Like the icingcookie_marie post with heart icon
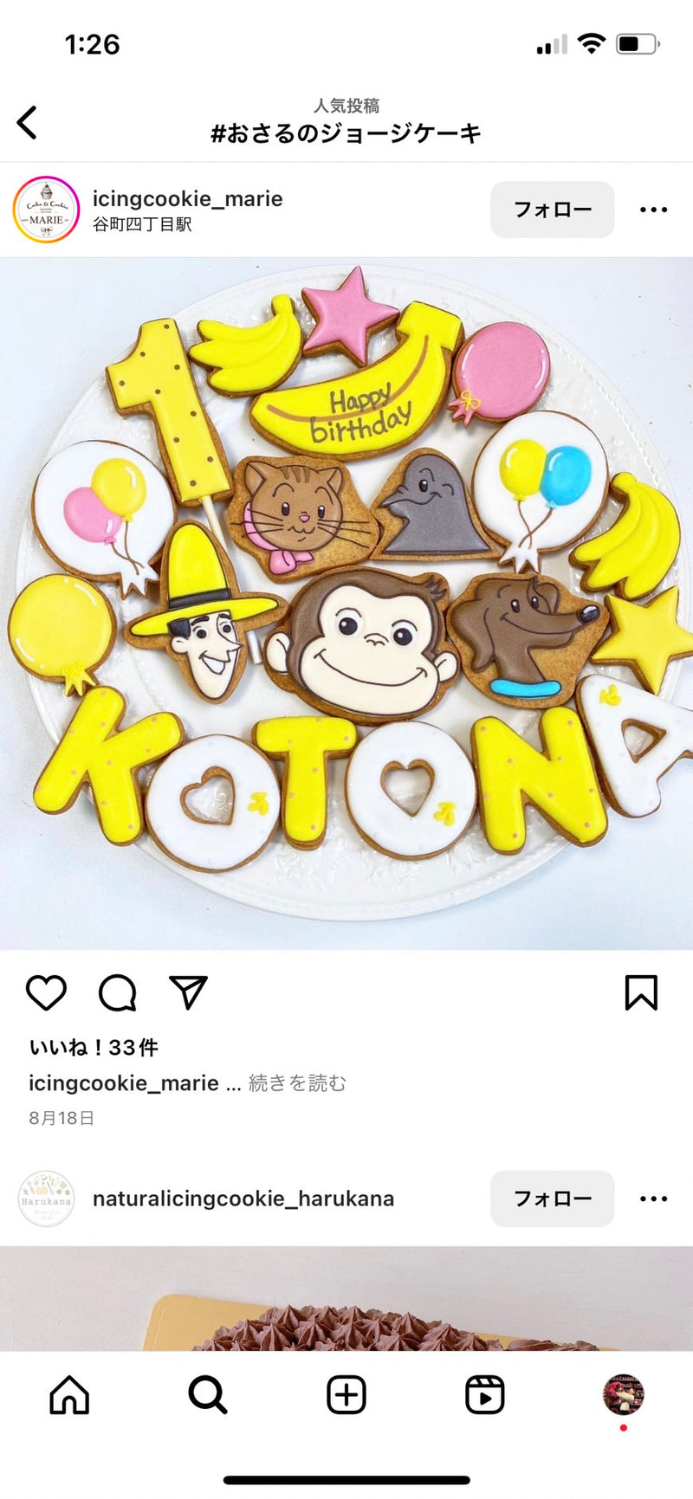Image resolution: width=693 pixels, height=1499 pixels. coord(46,992)
